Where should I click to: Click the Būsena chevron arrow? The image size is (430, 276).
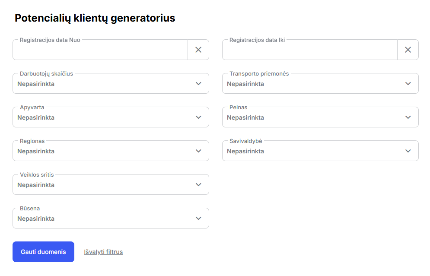(x=198, y=218)
